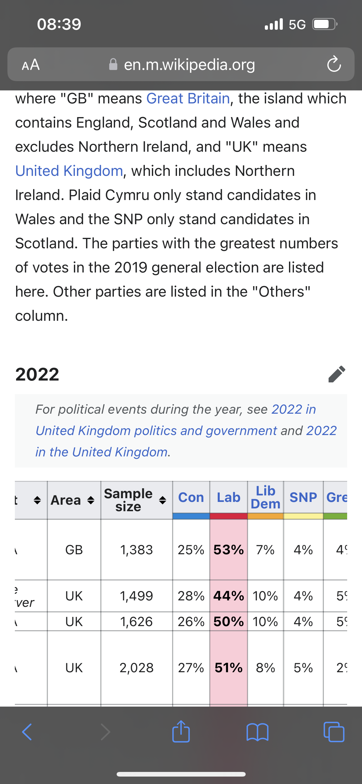Open the Lib Dem header link
This screenshot has width=362, height=784.
265,497
